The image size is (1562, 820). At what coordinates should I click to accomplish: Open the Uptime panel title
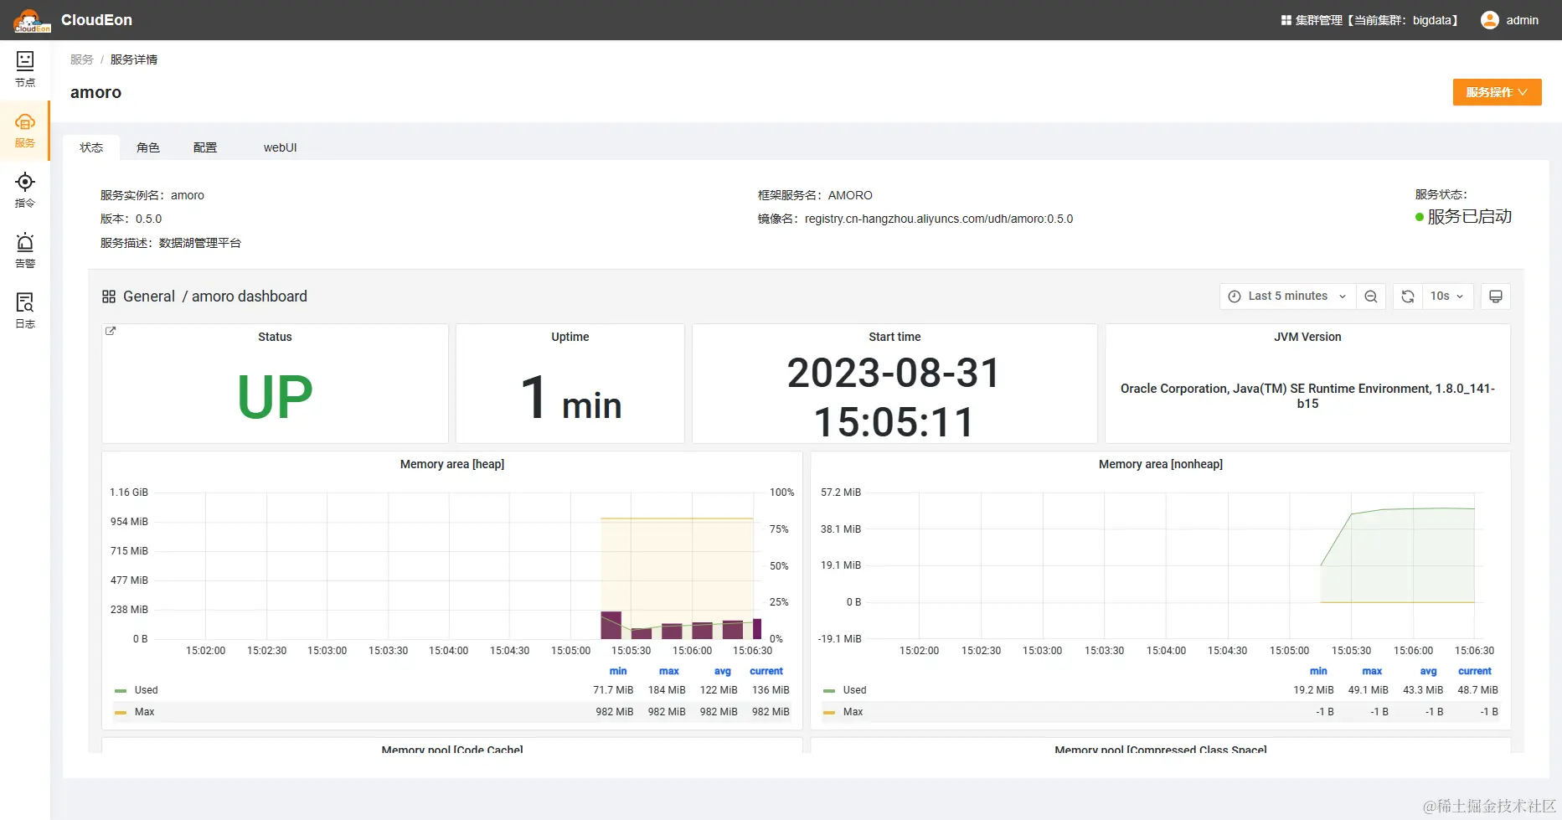click(x=570, y=337)
